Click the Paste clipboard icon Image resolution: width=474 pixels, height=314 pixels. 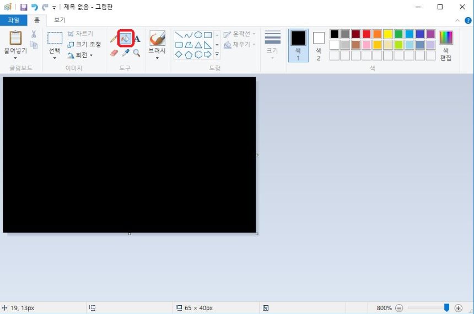point(15,38)
